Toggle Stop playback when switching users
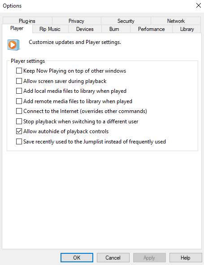Viewport: 204px width, 265px height. click(19, 122)
